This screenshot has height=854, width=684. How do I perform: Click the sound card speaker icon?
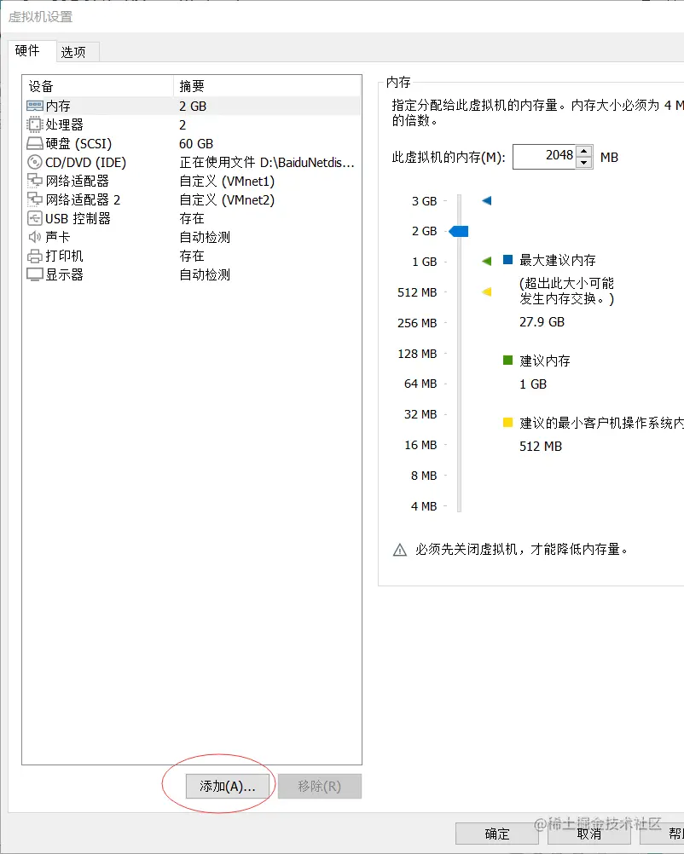coord(34,237)
